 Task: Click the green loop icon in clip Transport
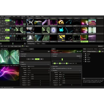[60, 63]
